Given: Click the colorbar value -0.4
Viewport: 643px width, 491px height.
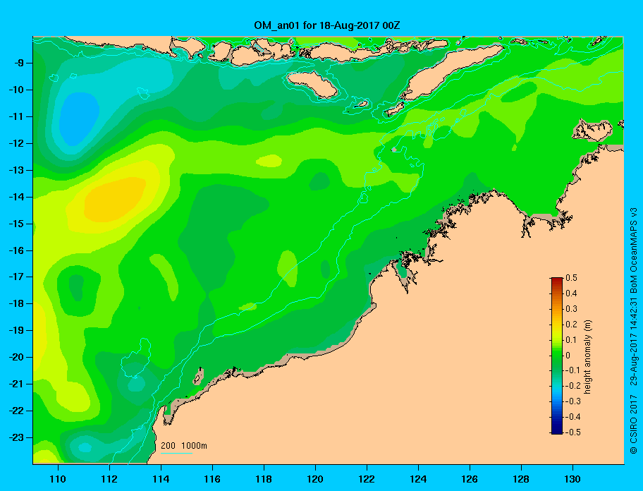Looking at the screenshot, I should (x=573, y=417).
